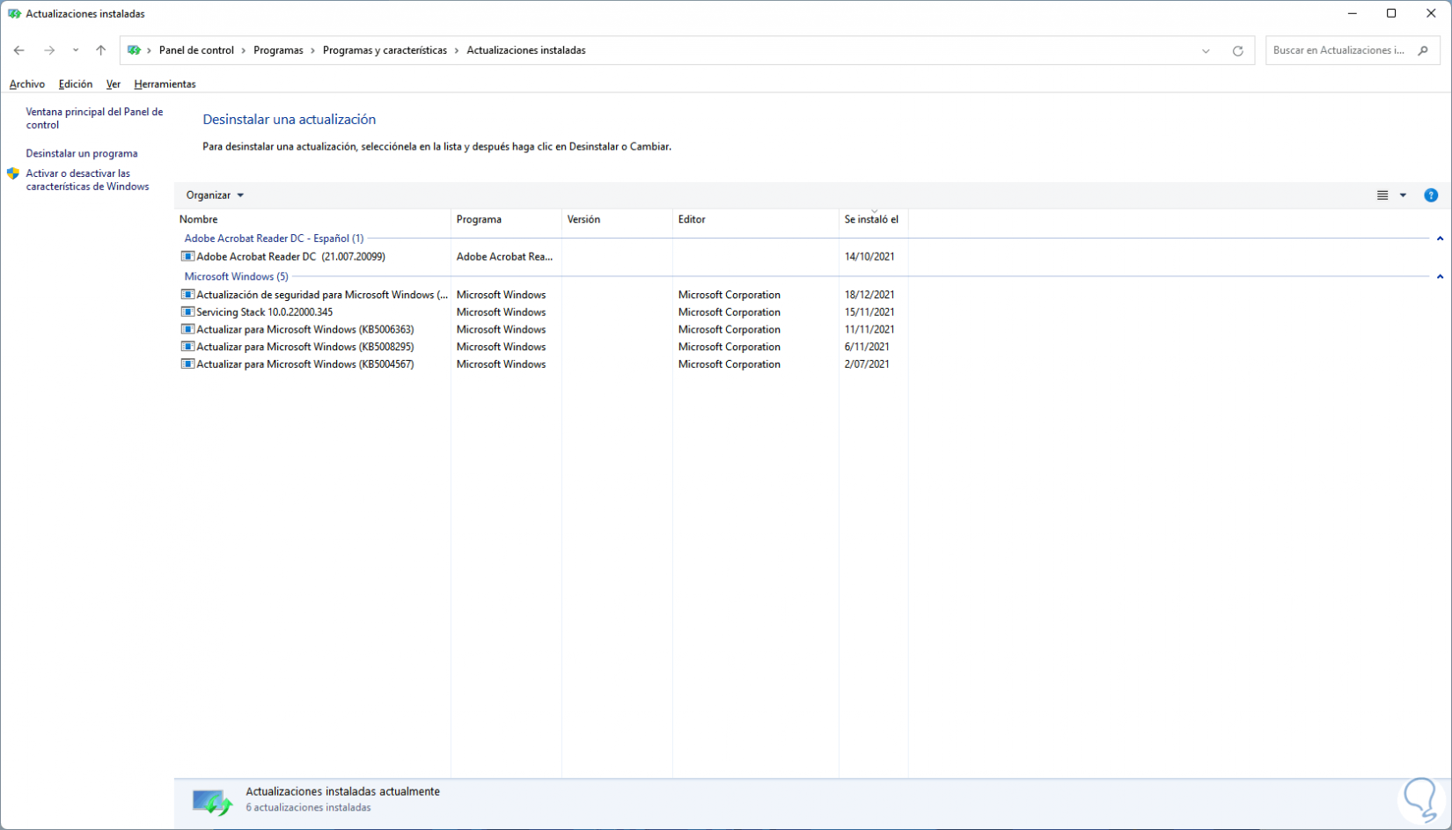Screen dimensions: 1452x830
Task: Select the KB5006363 update
Action: 304,330
